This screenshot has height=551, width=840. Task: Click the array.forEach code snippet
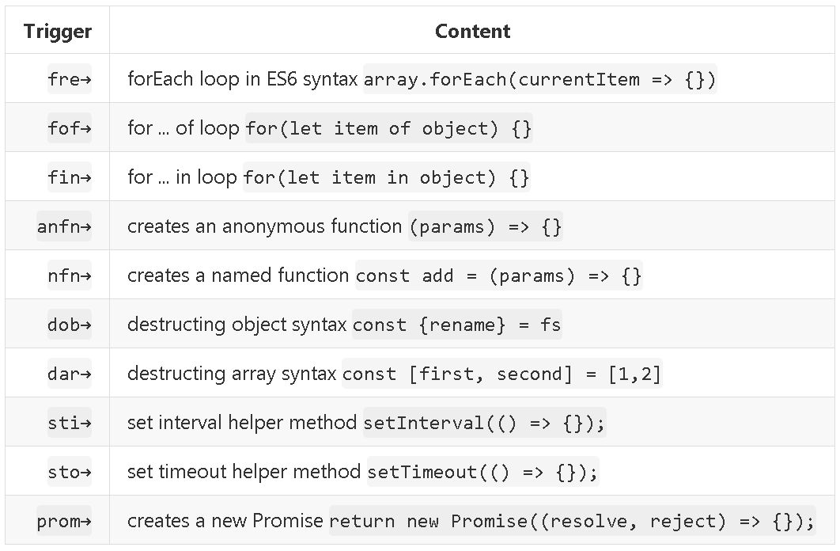(x=539, y=79)
